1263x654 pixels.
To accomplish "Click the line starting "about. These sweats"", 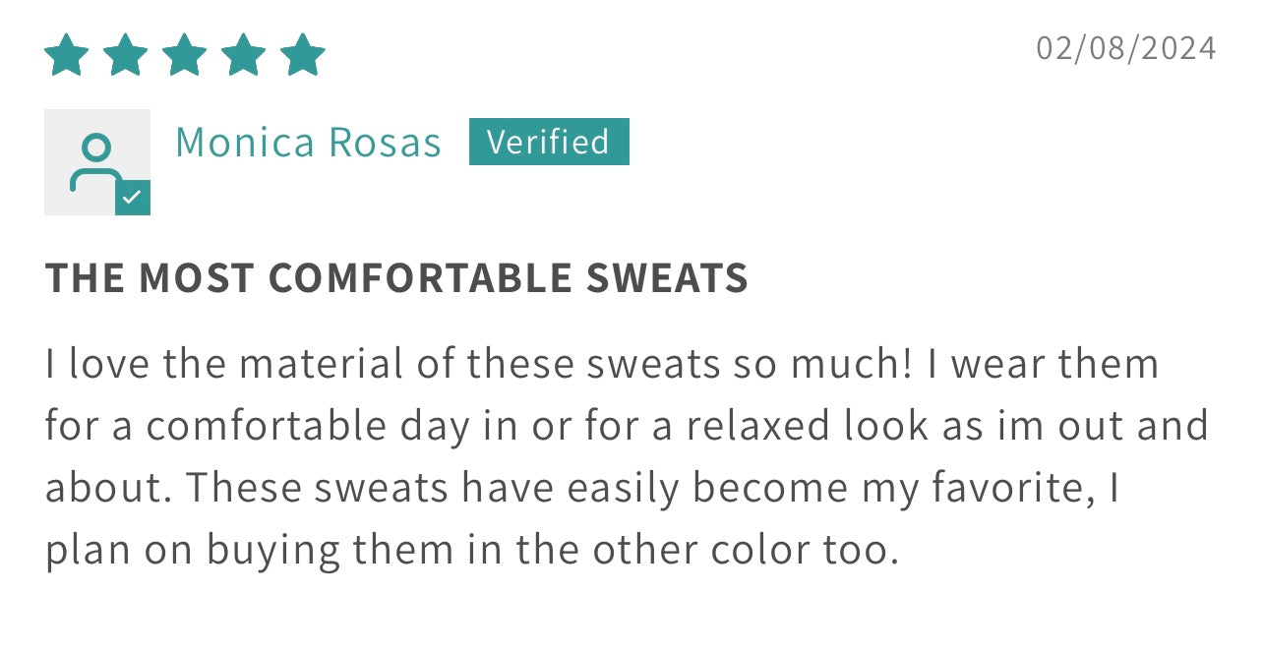I will pyautogui.click(x=582, y=488).
